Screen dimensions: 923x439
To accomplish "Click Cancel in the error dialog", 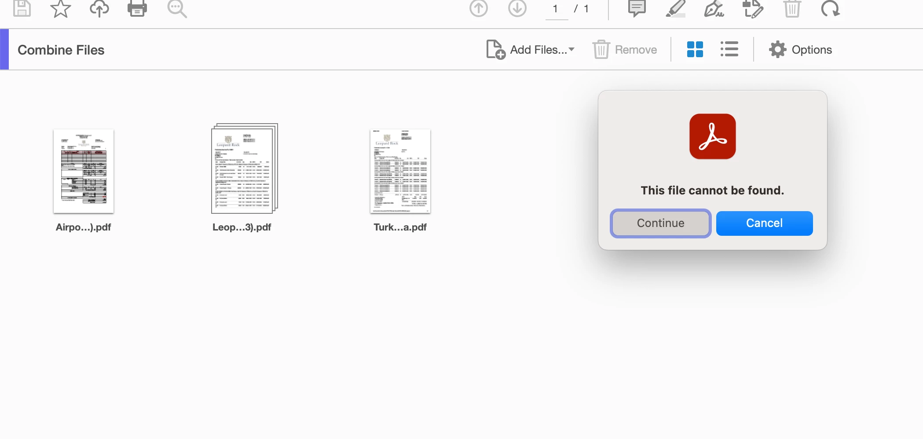I will click(x=765, y=223).
